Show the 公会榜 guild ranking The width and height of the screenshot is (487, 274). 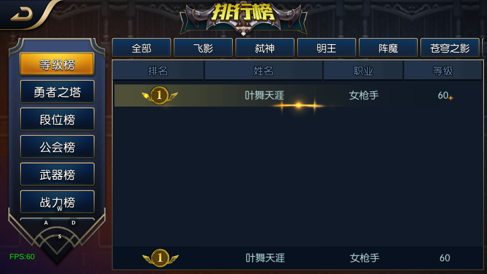57,147
